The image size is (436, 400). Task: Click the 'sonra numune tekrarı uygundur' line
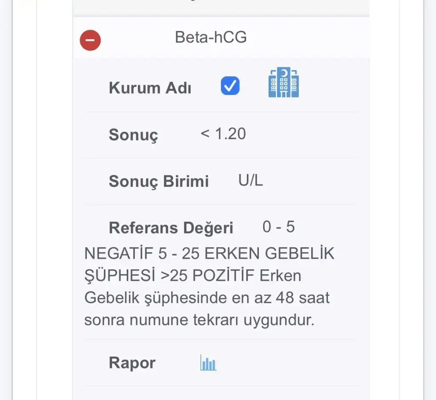click(x=199, y=320)
